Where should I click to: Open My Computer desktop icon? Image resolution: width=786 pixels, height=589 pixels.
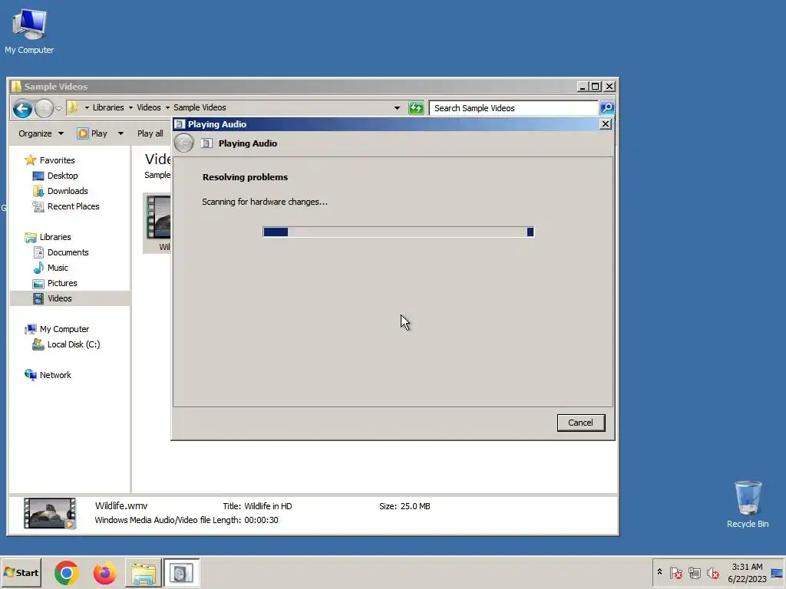29,31
